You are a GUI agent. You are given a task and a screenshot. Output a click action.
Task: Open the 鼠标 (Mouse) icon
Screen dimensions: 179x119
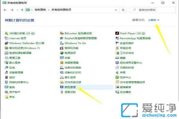(7, 77)
